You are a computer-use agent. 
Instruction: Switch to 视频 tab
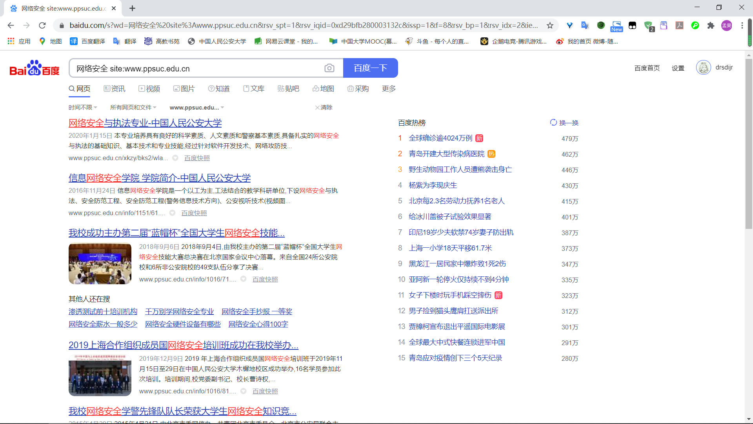coord(149,89)
